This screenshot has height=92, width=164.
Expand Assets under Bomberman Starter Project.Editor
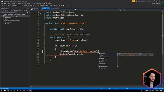(3, 24)
